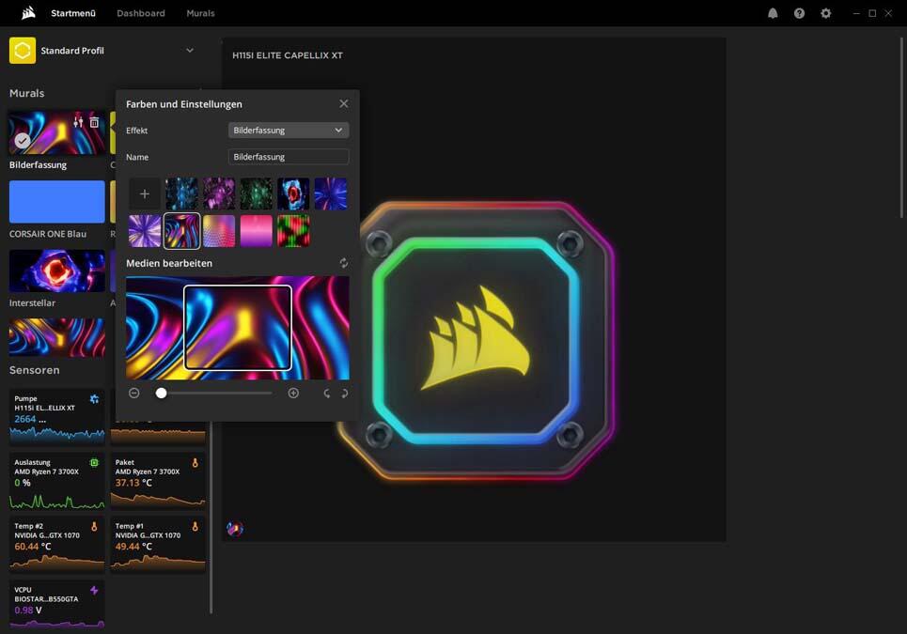Click the Corsair sails logo in top bar

pos(28,13)
